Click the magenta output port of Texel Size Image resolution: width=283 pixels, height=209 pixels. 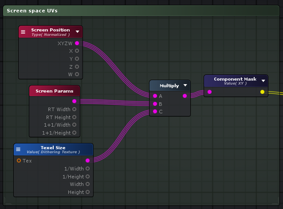click(x=88, y=161)
